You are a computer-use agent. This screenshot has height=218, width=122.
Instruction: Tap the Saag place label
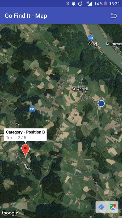point(93,44)
